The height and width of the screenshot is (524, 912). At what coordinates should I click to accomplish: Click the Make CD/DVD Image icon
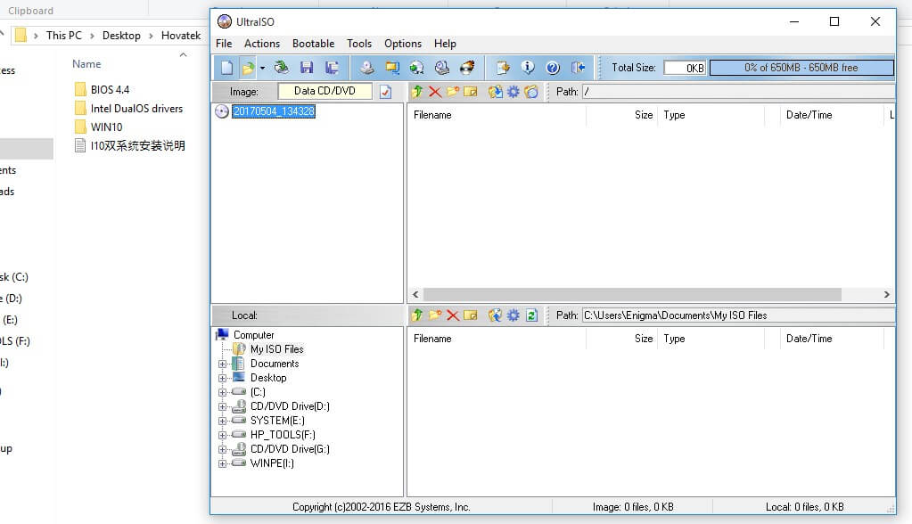366,68
